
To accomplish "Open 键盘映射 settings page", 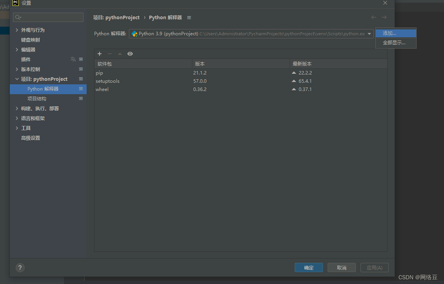I will [x=31, y=40].
